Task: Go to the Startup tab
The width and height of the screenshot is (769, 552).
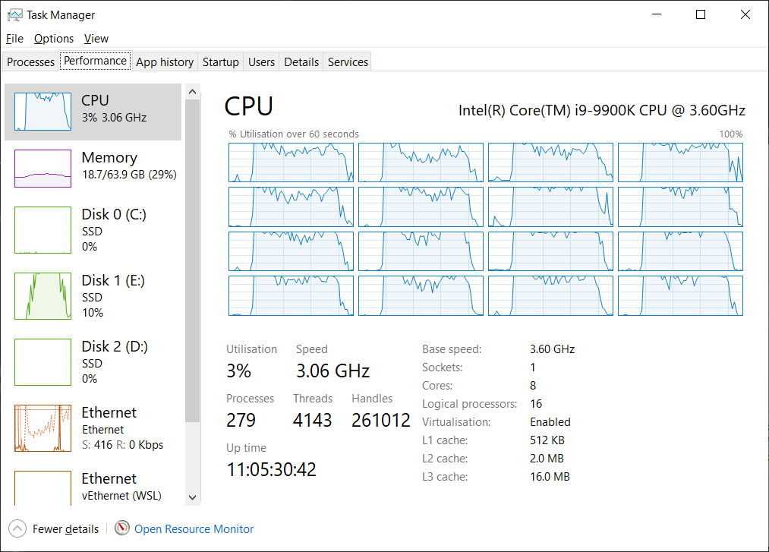Action: (221, 62)
